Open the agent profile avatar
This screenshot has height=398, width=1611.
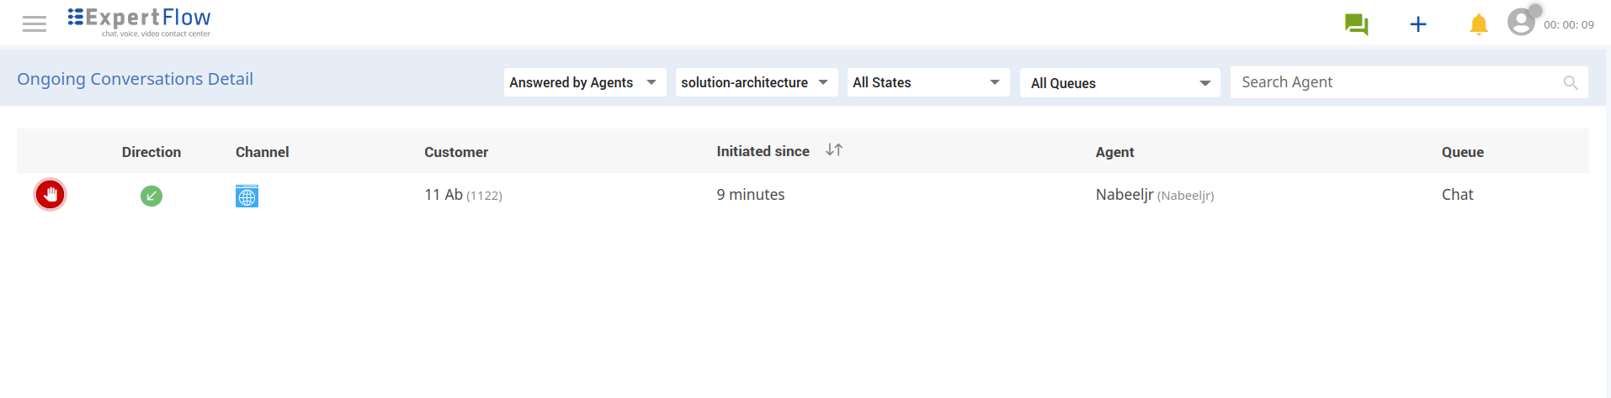tap(1521, 22)
